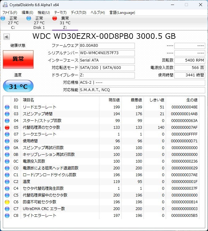208x231 pixels.
Task: Open the ヘルプ(H) menu
Action: point(98,13)
